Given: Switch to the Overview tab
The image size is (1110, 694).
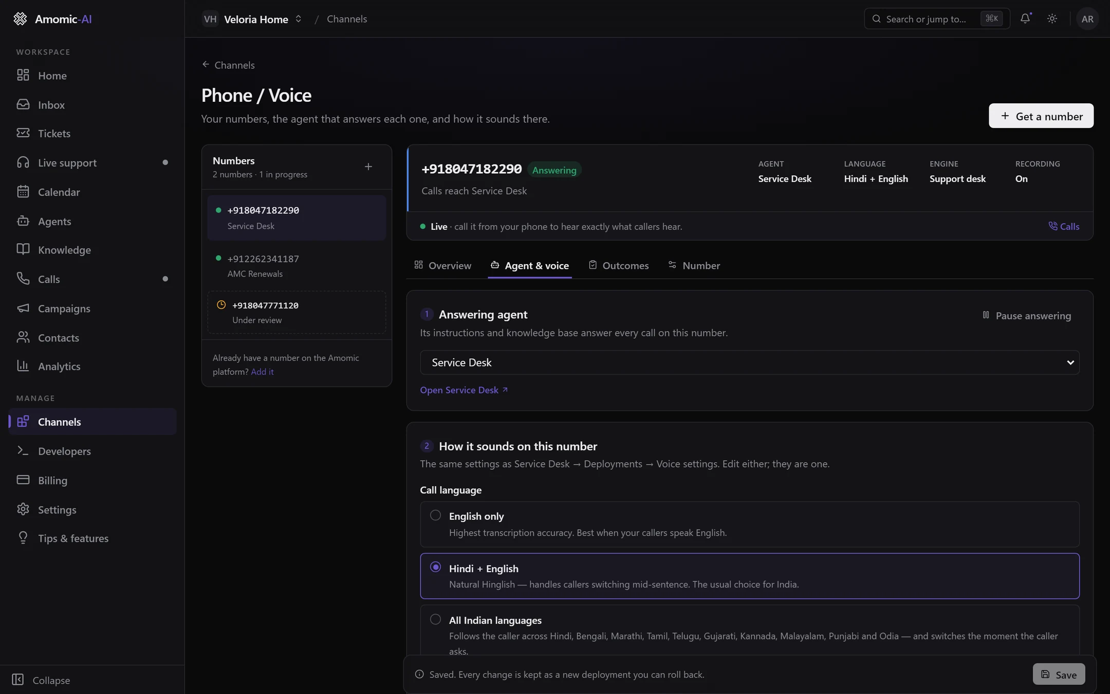Looking at the screenshot, I should (442, 266).
